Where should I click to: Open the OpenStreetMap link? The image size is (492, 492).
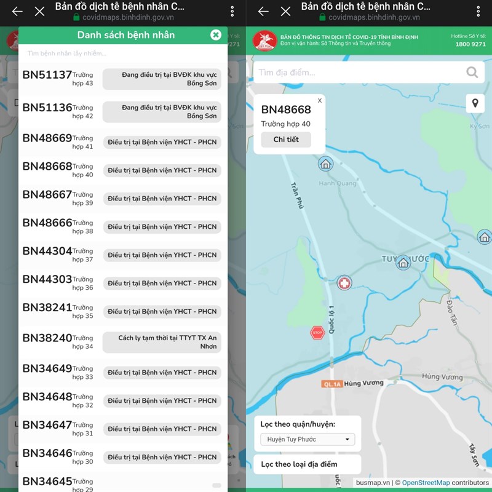pos(426,483)
